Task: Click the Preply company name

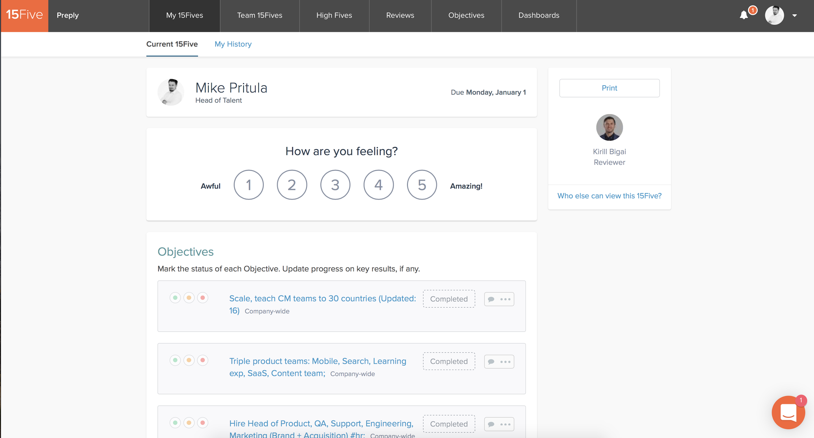Action: tap(68, 15)
